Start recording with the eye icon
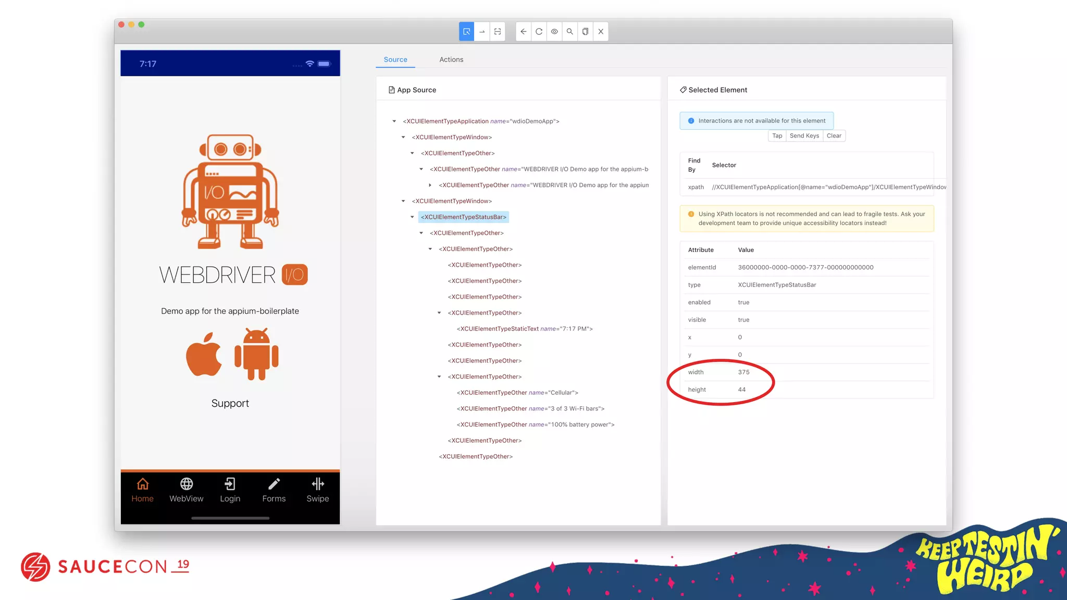Screen dimensions: 1067x600 (554, 31)
